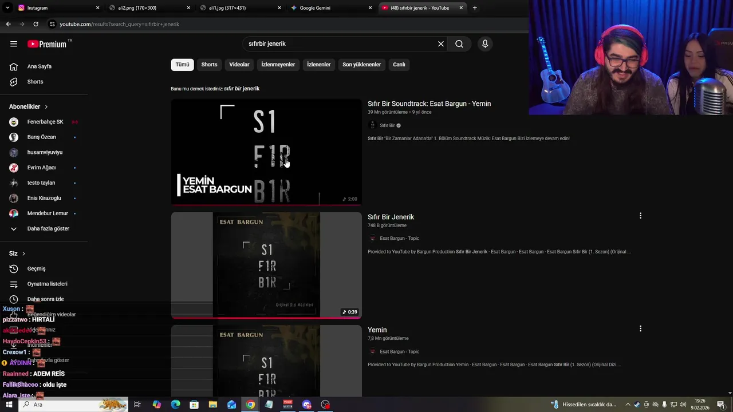
Task: Close the Instagram tab
Action: pyautogui.click(x=97, y=8)
